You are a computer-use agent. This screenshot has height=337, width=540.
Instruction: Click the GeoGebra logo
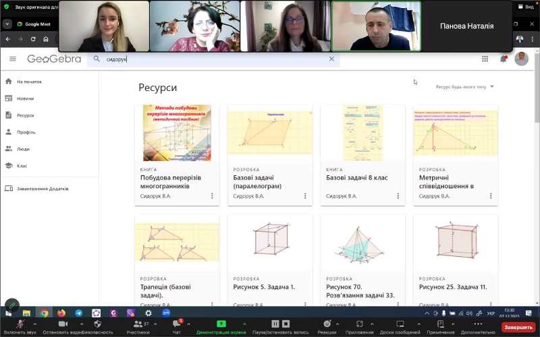coord(54,59)
